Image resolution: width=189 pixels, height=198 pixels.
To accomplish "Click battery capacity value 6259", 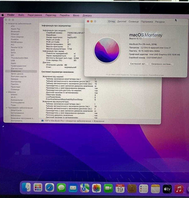I will point(76,58).
